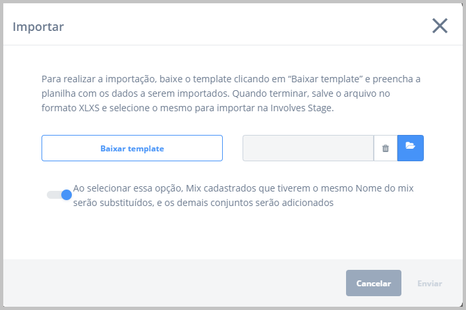Image resolution: width=466 pixels, height=310 pixels.
Task: Click the empty file name field
Action: coord(308,148)
